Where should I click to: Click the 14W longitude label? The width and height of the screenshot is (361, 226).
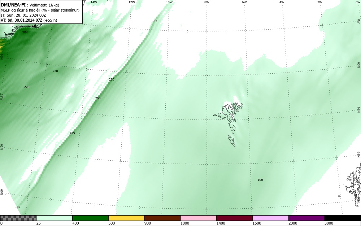click(x=94, y=2)
